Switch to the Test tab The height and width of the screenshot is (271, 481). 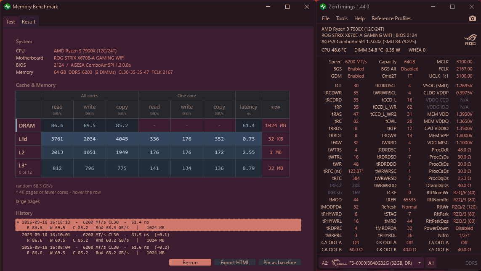coord(11,22)
